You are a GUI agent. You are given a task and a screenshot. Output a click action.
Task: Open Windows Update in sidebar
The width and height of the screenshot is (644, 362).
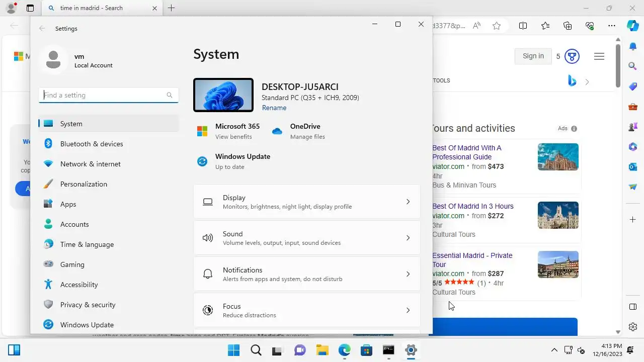coord(108,325)
